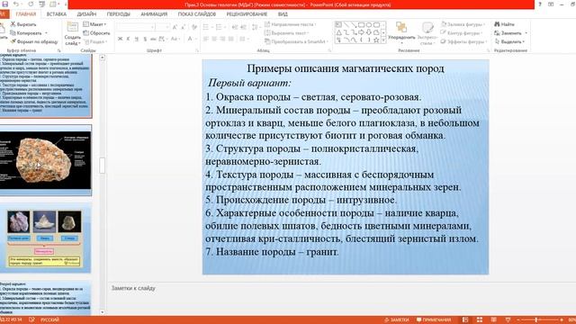The height and width of the screenshot is (324, 576).
Task: Open the Макет layout dropdown
Action: [94, 24]
